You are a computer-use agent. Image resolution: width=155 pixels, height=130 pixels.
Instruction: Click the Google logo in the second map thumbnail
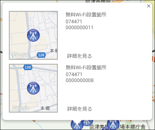[x=21, y=108]
